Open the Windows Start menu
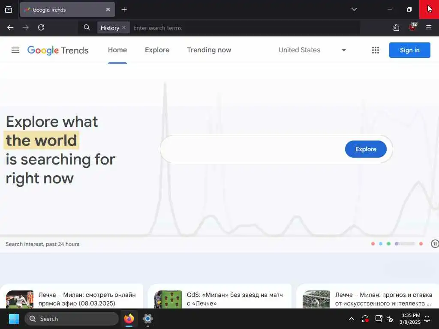This screenshot has height=329, width=439. 14,319
